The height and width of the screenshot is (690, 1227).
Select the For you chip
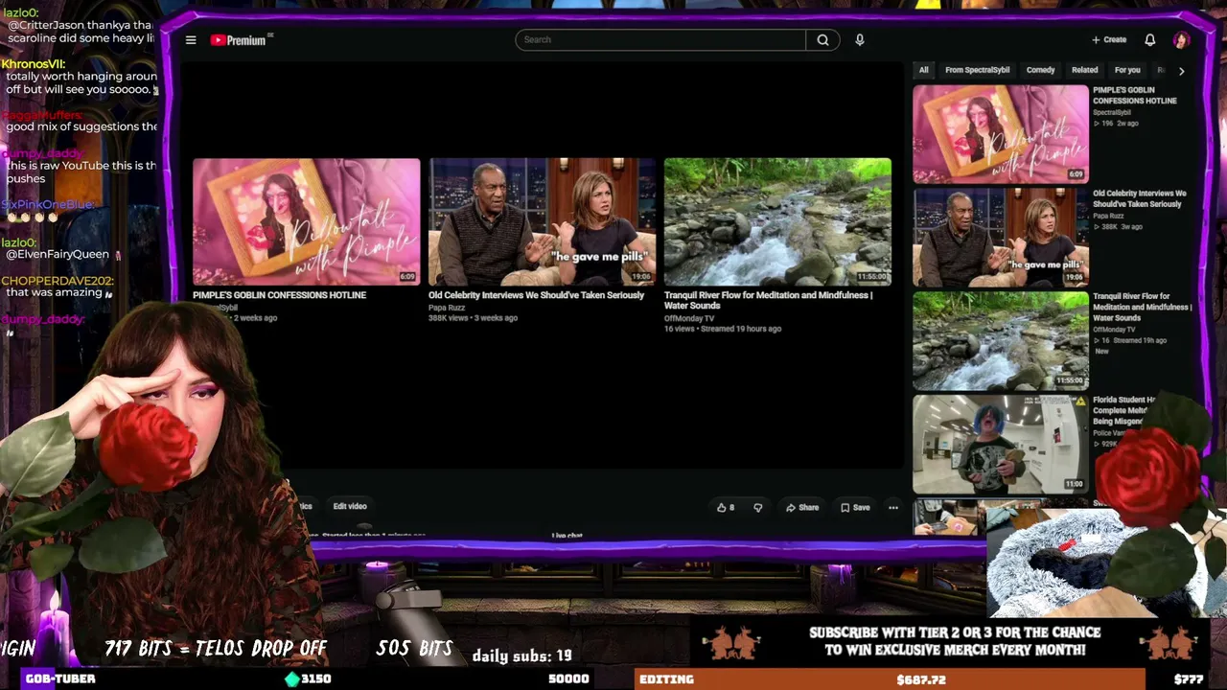(x=1127, y=70)
